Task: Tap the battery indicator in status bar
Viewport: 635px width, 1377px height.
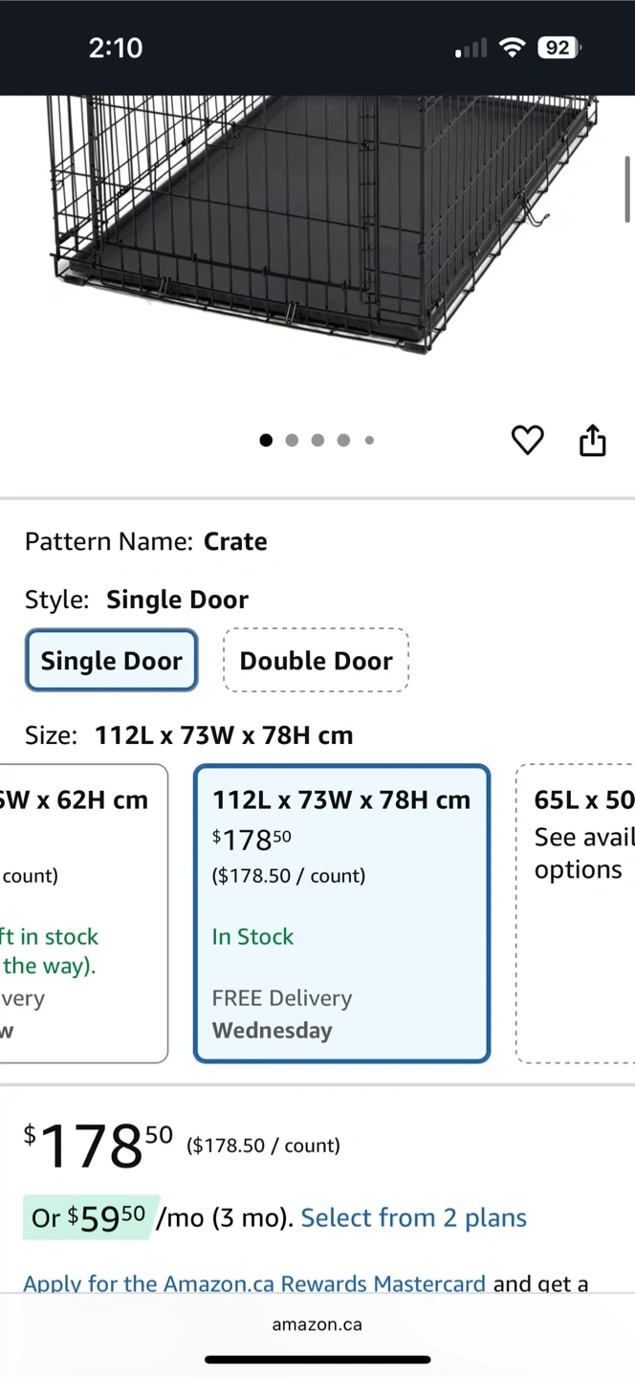Action: pos(558,48)
